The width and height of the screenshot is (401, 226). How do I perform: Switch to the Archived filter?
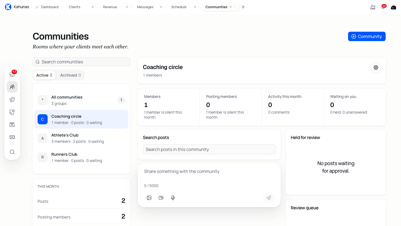pos(70,75)
